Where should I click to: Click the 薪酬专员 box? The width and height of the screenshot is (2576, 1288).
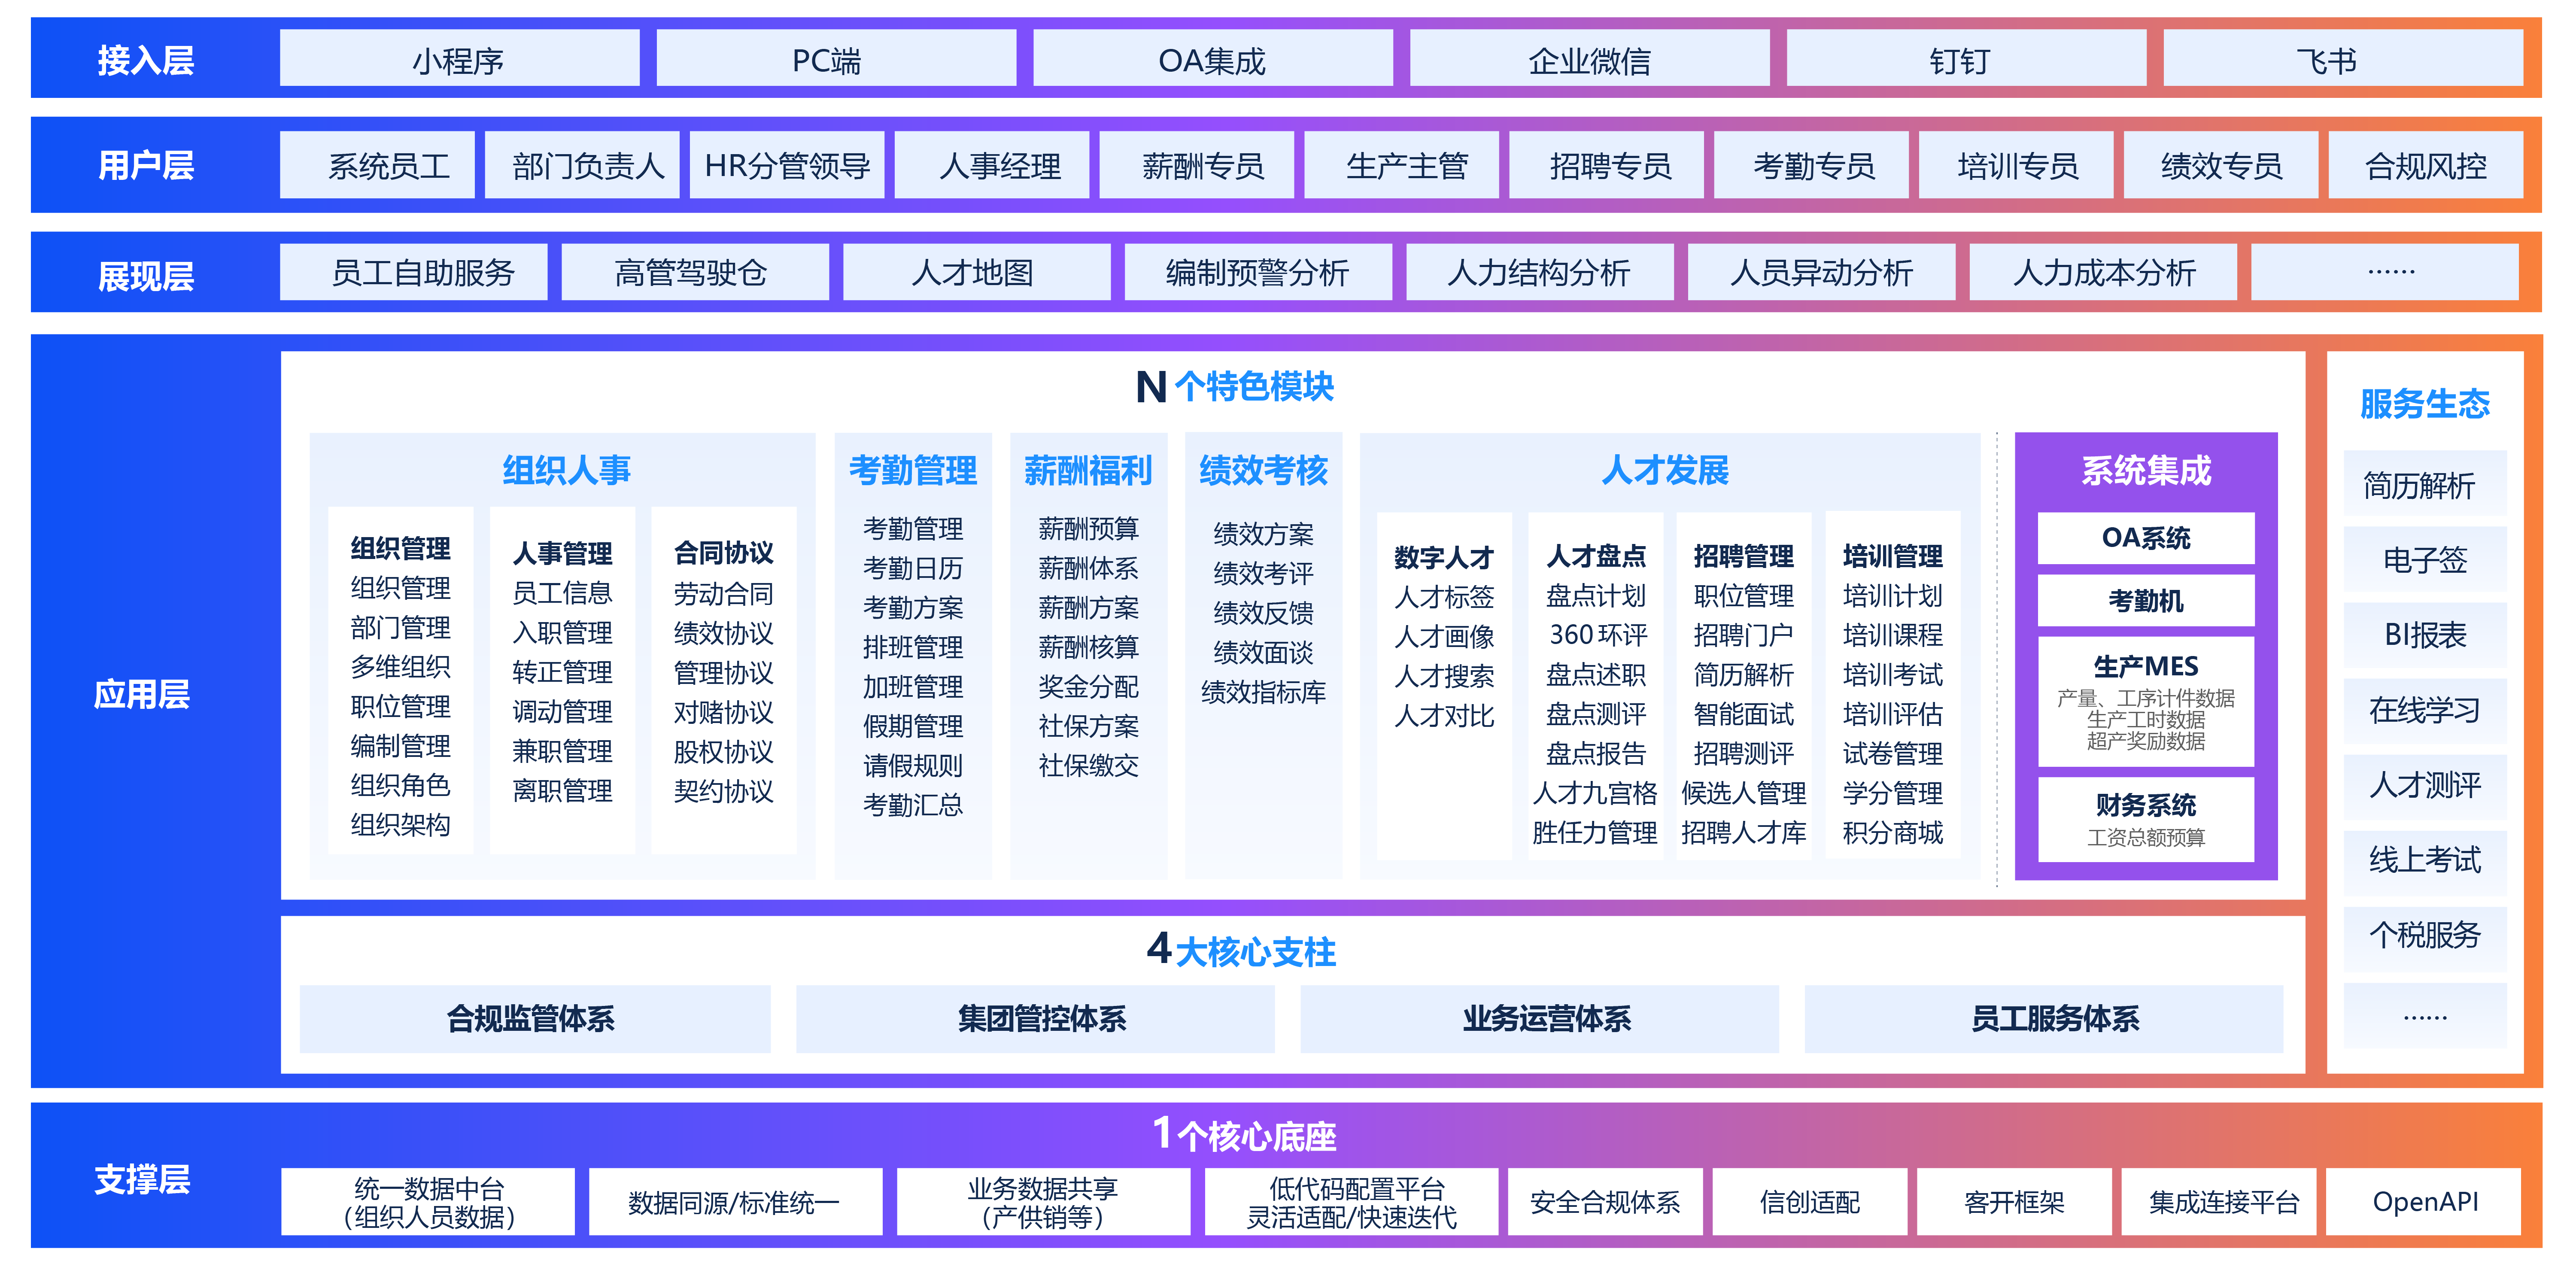(1197, 165)
